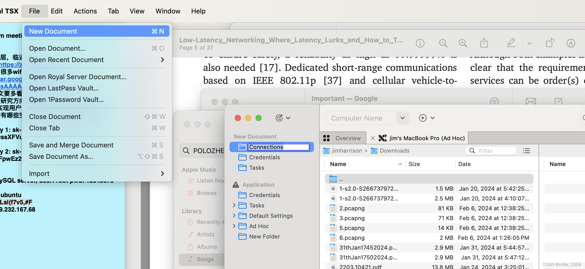This screenshot has width=585, height=269.
Task: Click the Connections folder name field
Action: [x=279, y=147]
